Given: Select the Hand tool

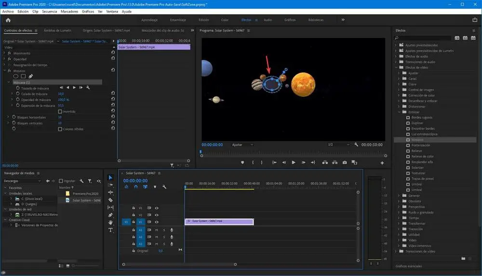Looking at the screenshot, I should tap(110, 223).
